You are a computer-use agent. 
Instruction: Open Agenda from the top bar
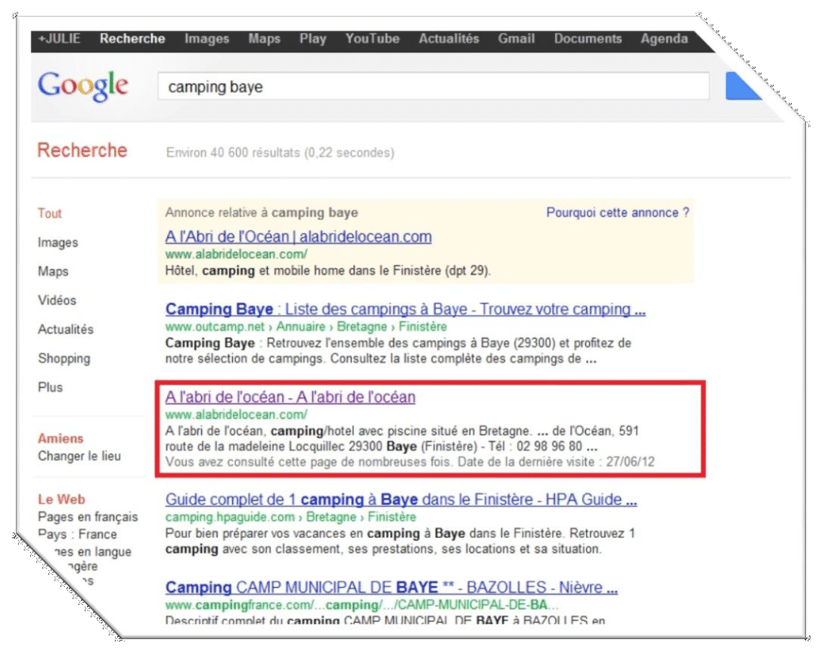pyautogui.click(x=664, y=39)
